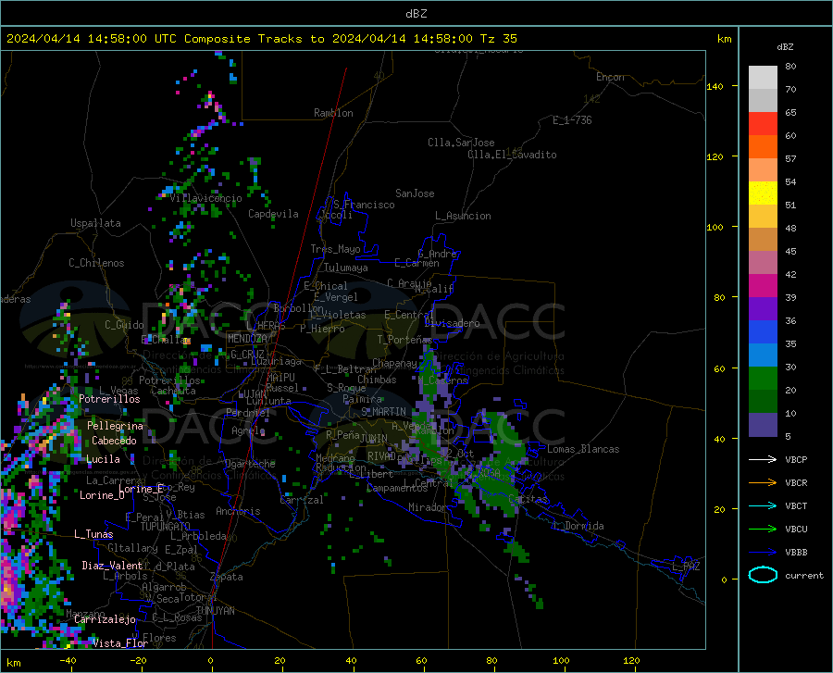Click the Vista_Flor pink label
The image size is (833, 673).
pos(120,643)
